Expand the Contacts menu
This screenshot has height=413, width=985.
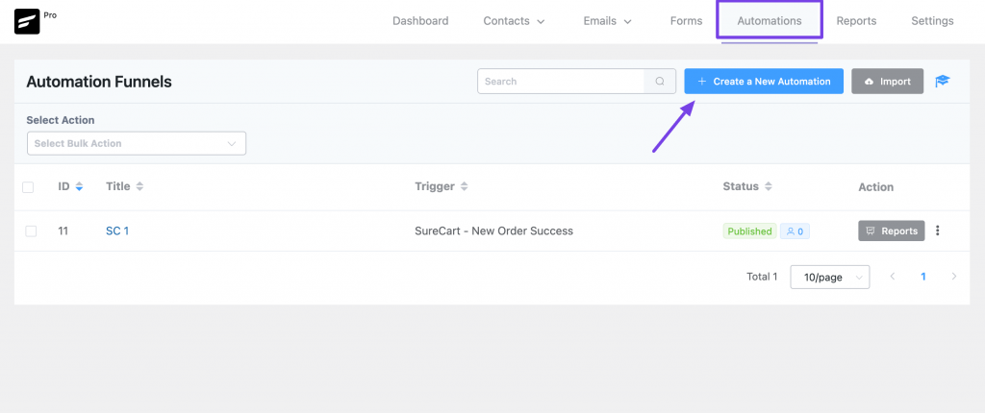[x=514, y=21]
